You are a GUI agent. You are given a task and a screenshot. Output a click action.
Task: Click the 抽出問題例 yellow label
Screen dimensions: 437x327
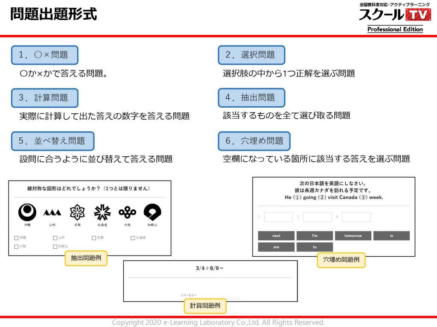pos(86,258)
